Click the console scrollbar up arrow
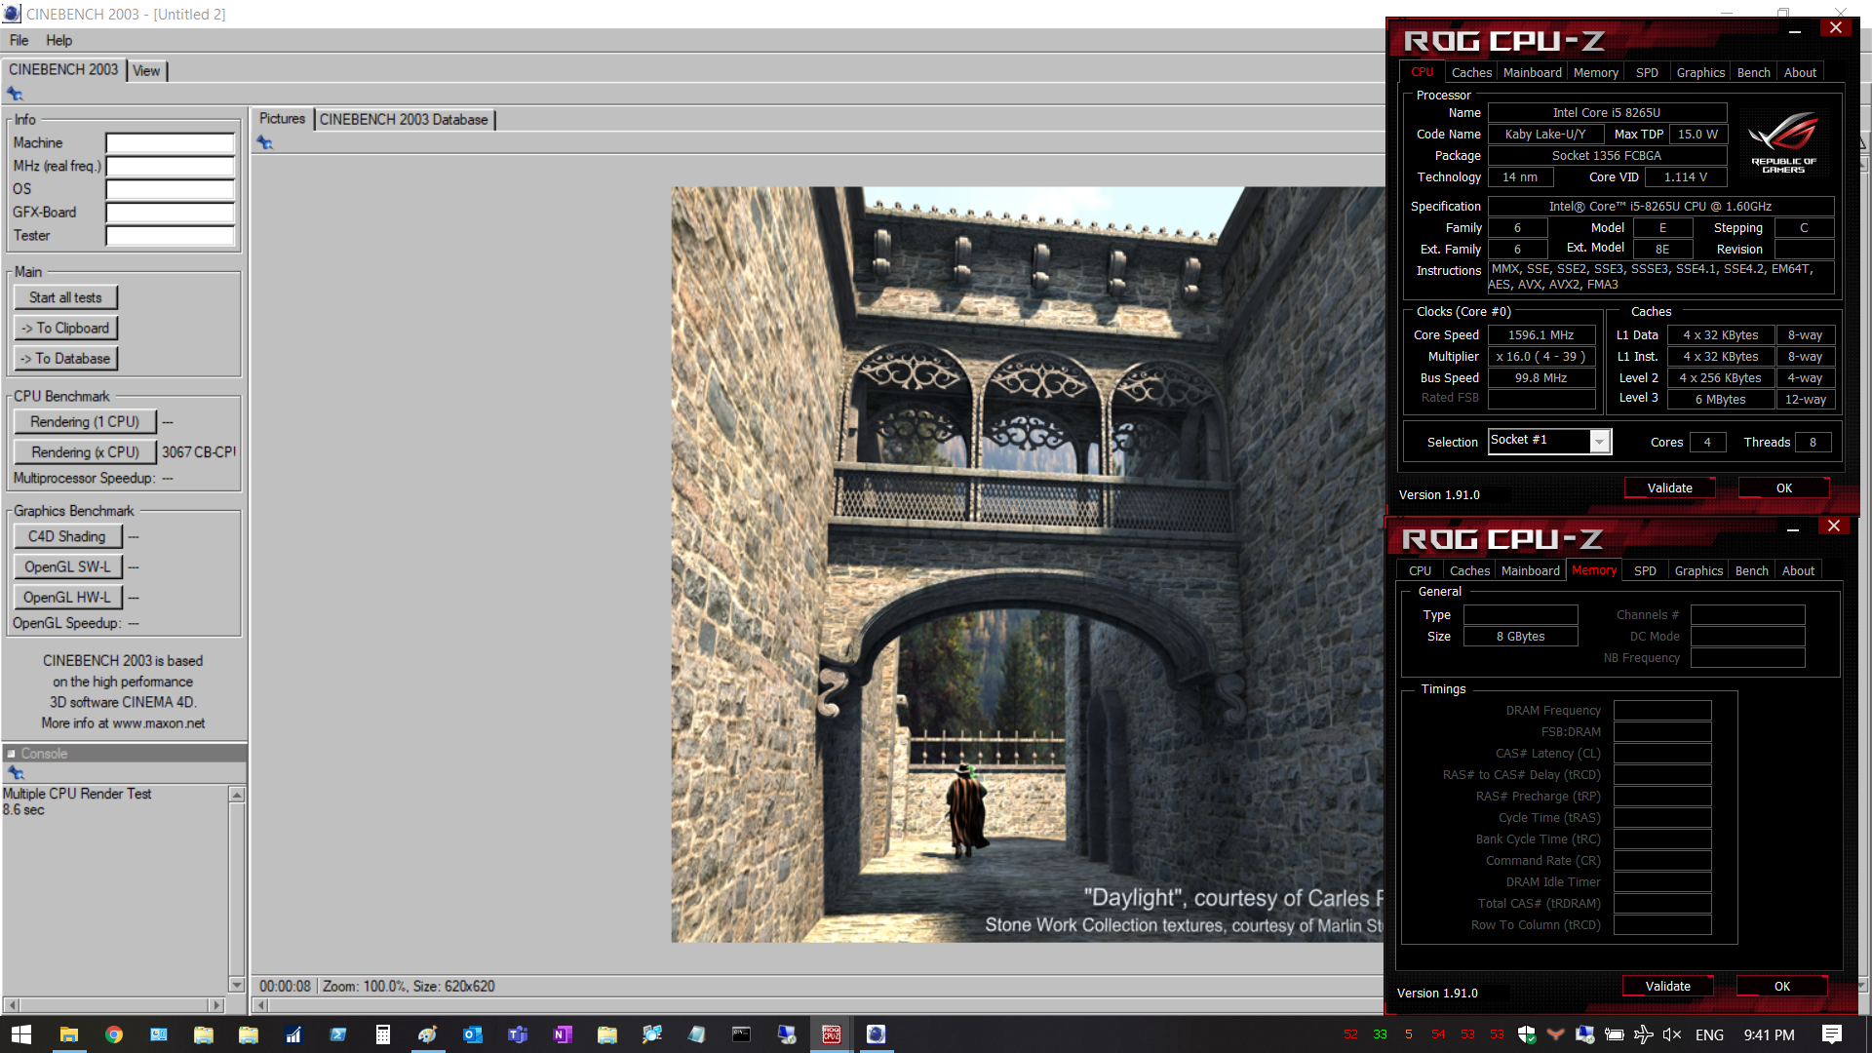This screenshot has width=1872, height=1053. [x=237, y=795]
